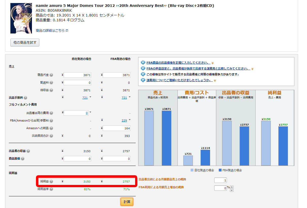Click 月間商品売上の概算 input showing 1
The height and width of the screenshot is (208, 307).
[x=221, y=180]
